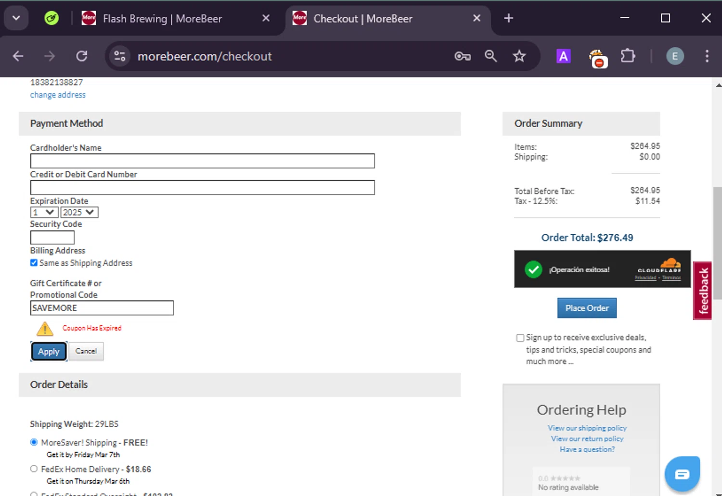
Task: Open the blue chat bubble widget
Action: coord(682,474)
